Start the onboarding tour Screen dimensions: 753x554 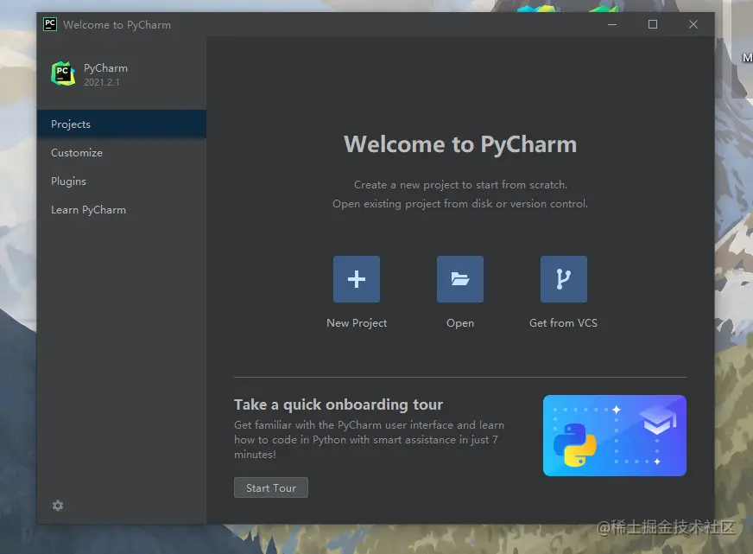pos(271,487)
